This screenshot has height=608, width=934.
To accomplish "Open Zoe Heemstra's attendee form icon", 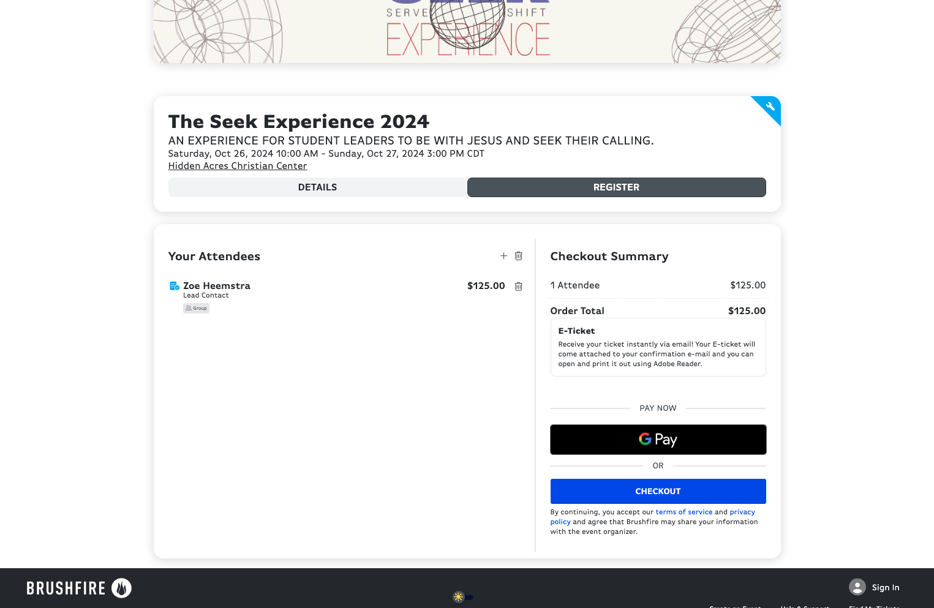I will tap(174, 286).
